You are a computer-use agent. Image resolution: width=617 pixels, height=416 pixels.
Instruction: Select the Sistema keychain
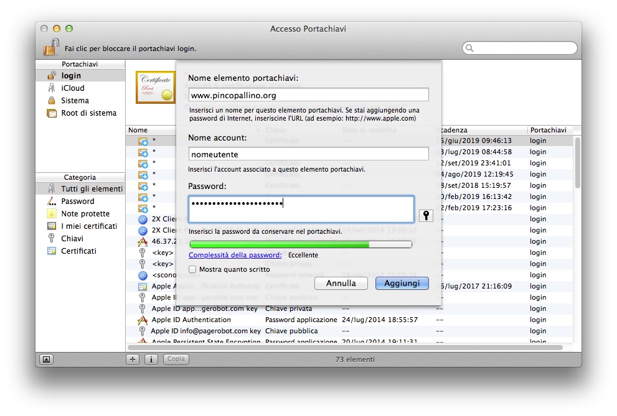coord(75,101)
